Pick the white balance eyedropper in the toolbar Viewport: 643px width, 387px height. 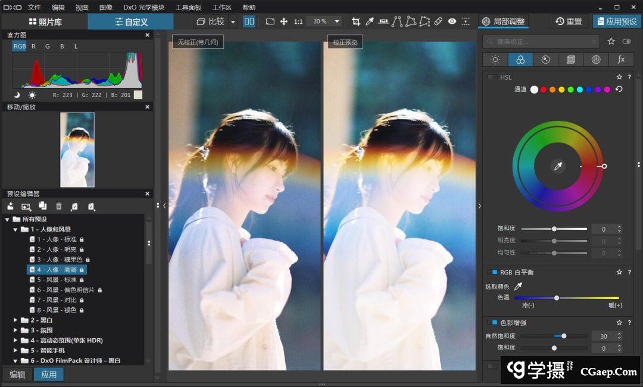click(370, 21)
